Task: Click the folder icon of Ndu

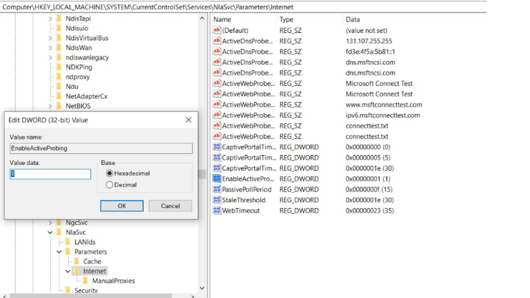Action: [59, 86]
